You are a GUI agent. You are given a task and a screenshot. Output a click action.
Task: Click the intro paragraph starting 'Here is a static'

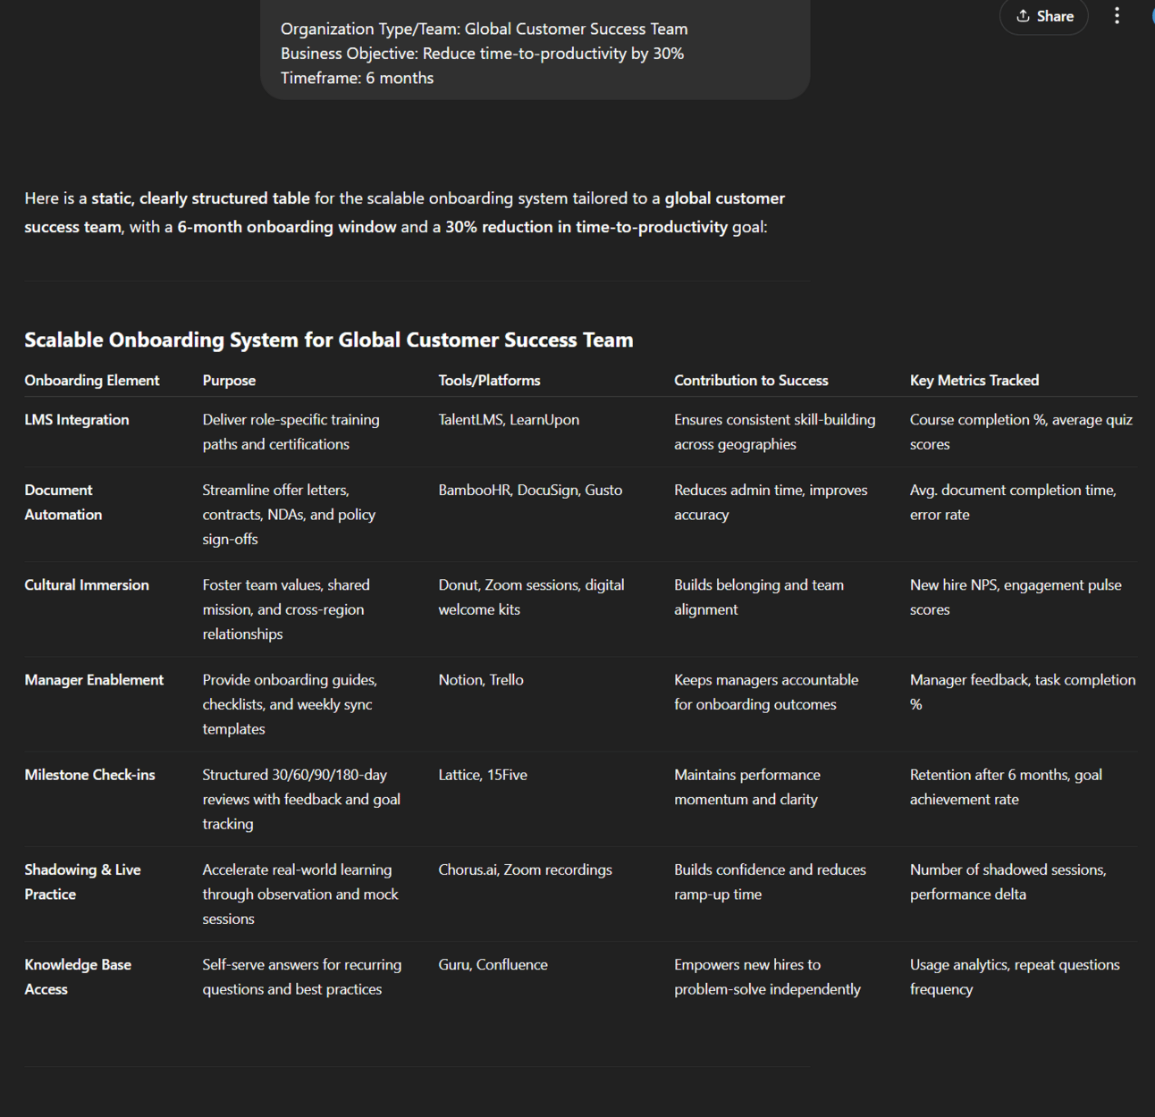(x=404, y=213)
